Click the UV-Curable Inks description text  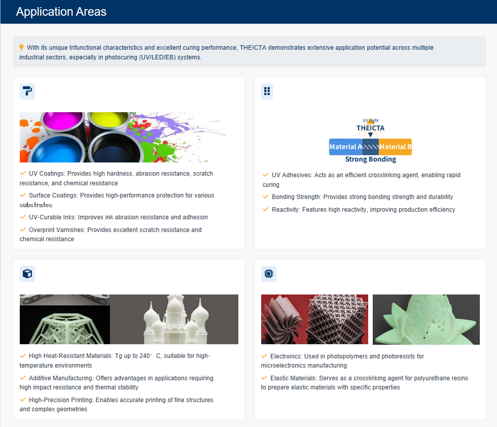[118, 217]
